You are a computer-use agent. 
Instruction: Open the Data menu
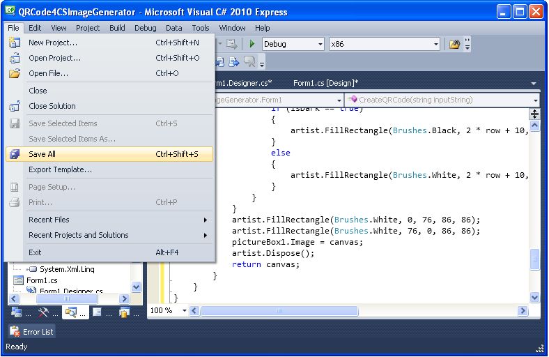tap(173, 28)
